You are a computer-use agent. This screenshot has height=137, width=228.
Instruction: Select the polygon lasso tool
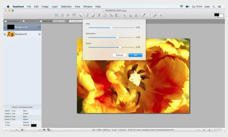[74, 15]
